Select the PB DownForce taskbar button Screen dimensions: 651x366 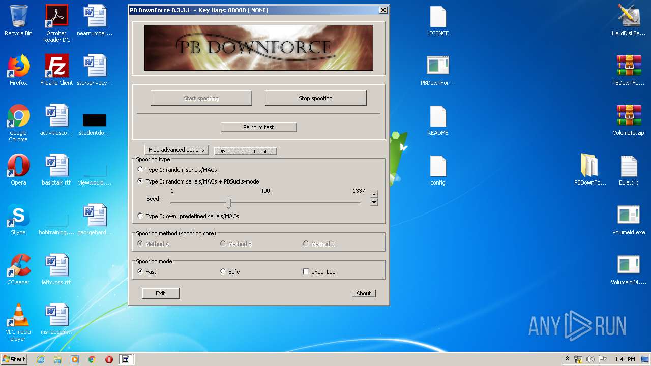pos(126,359)
